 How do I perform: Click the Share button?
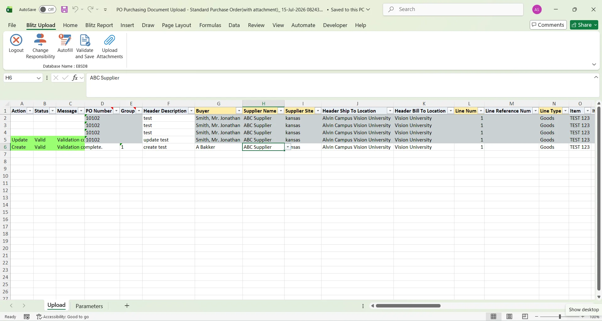click(584, 25)
